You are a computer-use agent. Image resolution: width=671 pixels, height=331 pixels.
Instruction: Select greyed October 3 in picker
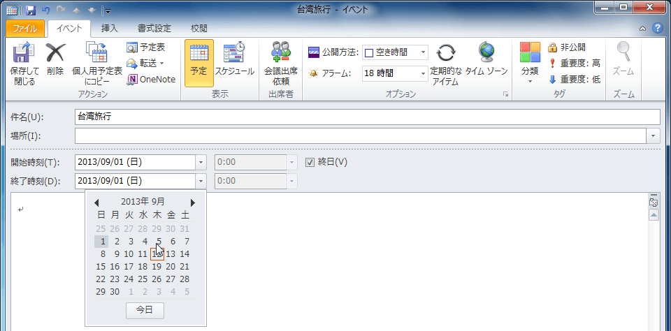(159, 292)
